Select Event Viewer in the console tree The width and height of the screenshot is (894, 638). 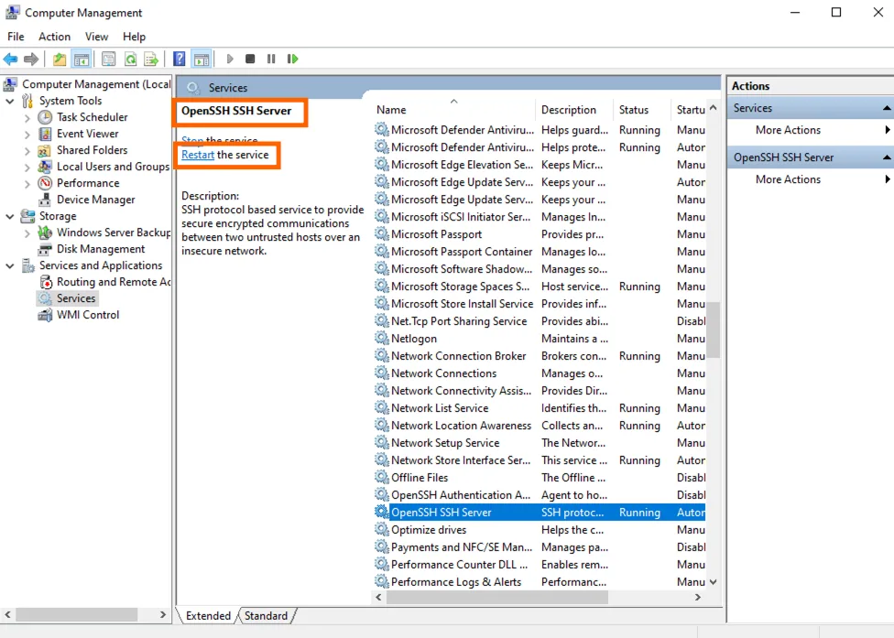(87, 134)
